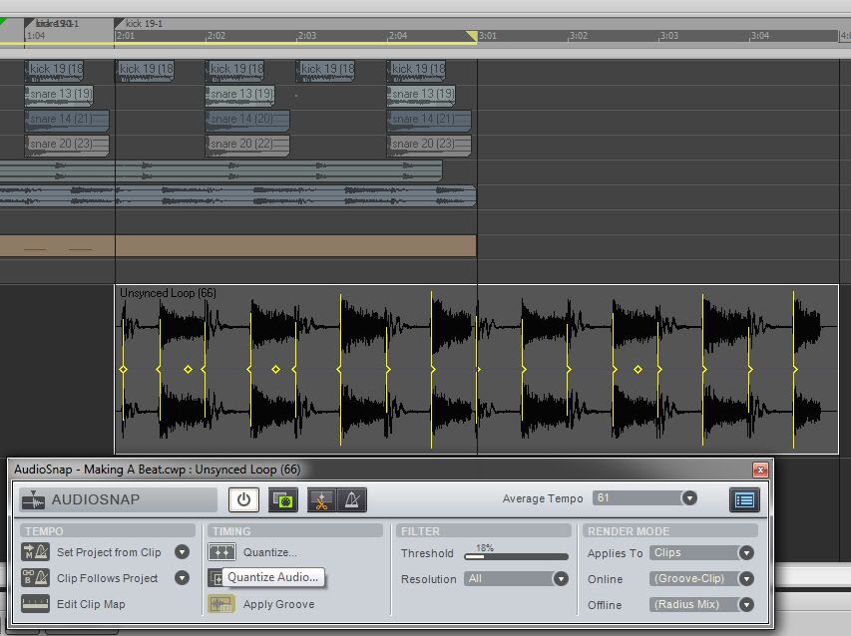Open the Applies To Clips dropdown
851x636 pixels.
point(745,553)
